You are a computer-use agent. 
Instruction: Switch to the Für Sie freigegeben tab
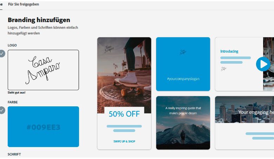24,4
